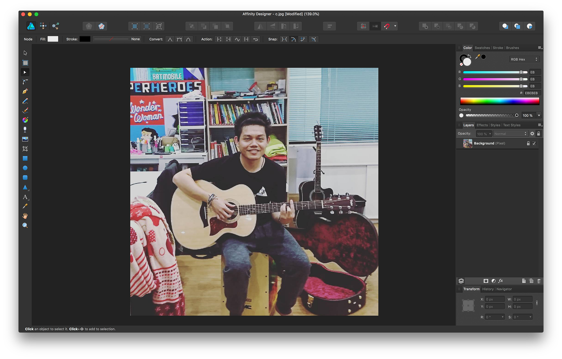Select the Artistic Text tool
562x359 pixels.
pos(25,197)
